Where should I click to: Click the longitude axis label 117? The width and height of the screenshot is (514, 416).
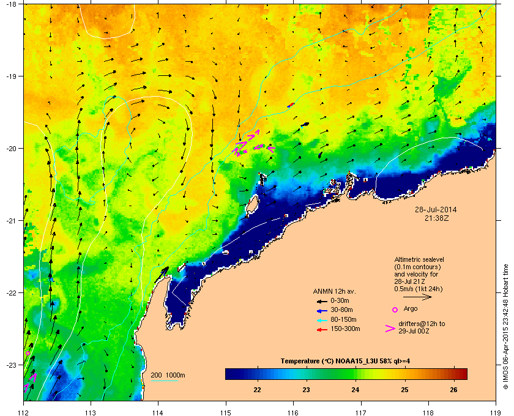coord(361,412)
